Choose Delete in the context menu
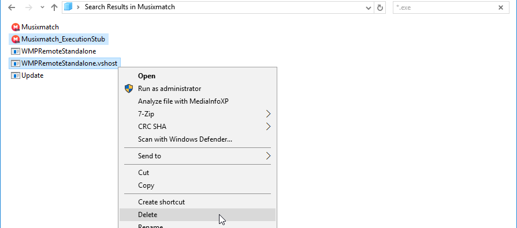This screenshot has height=228, width=517. pos(198,215)
